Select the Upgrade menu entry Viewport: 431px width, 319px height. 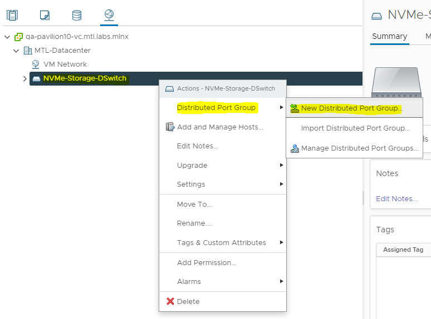pyautogui.click(x=223, y=166)
